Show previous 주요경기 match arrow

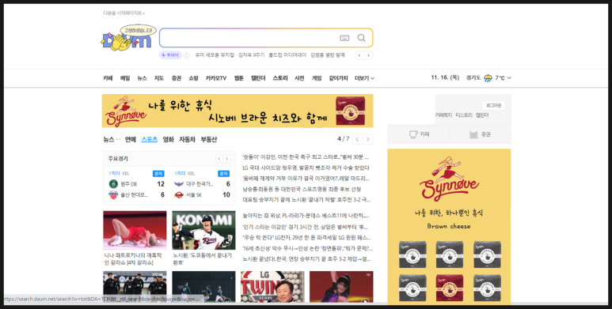click(219, 159)
